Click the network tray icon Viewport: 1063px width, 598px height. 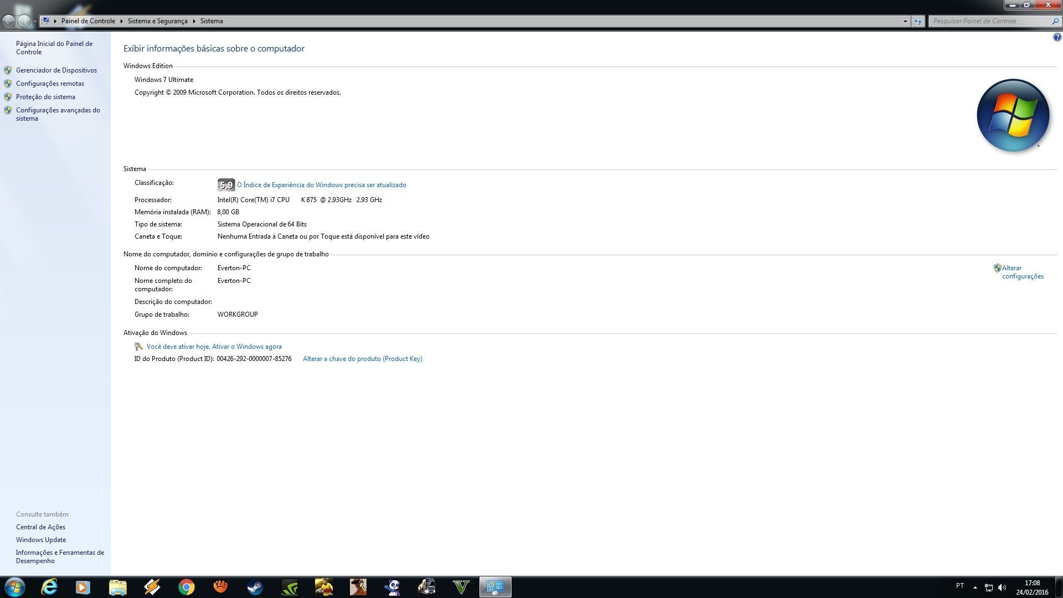[x=989, y=587]
